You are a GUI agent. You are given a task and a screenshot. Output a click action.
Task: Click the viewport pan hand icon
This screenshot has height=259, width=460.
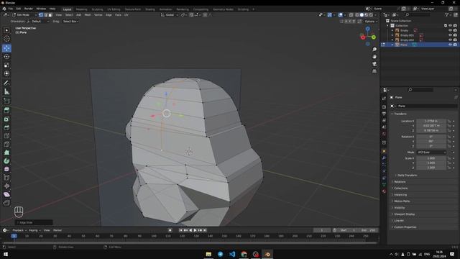click(374, 57)
